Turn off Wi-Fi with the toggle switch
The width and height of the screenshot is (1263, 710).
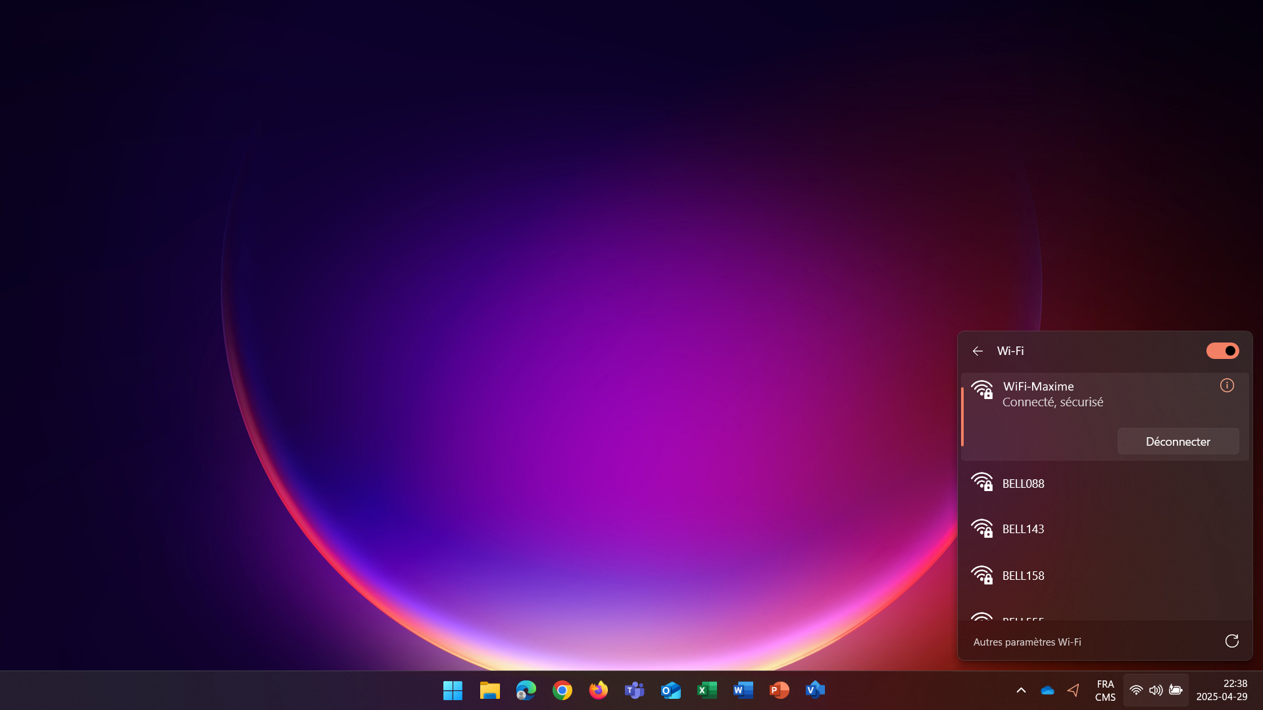pyautogui.click(x=1222, y=350)
